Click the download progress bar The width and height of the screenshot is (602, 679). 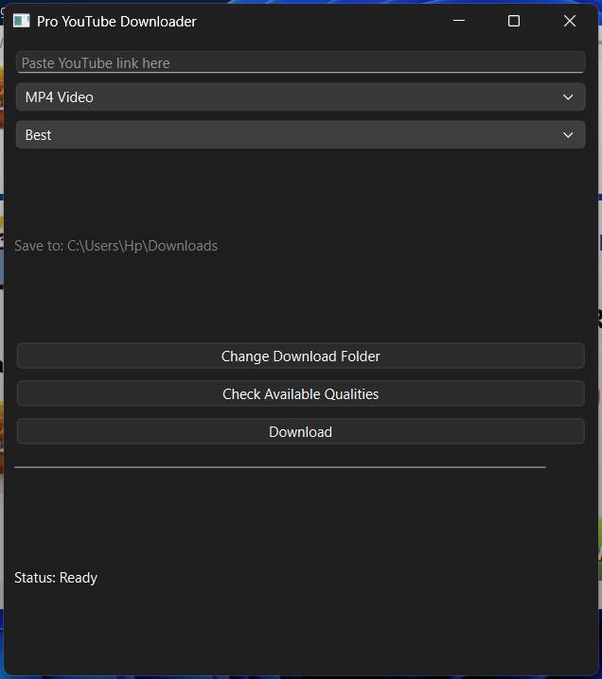280,467
